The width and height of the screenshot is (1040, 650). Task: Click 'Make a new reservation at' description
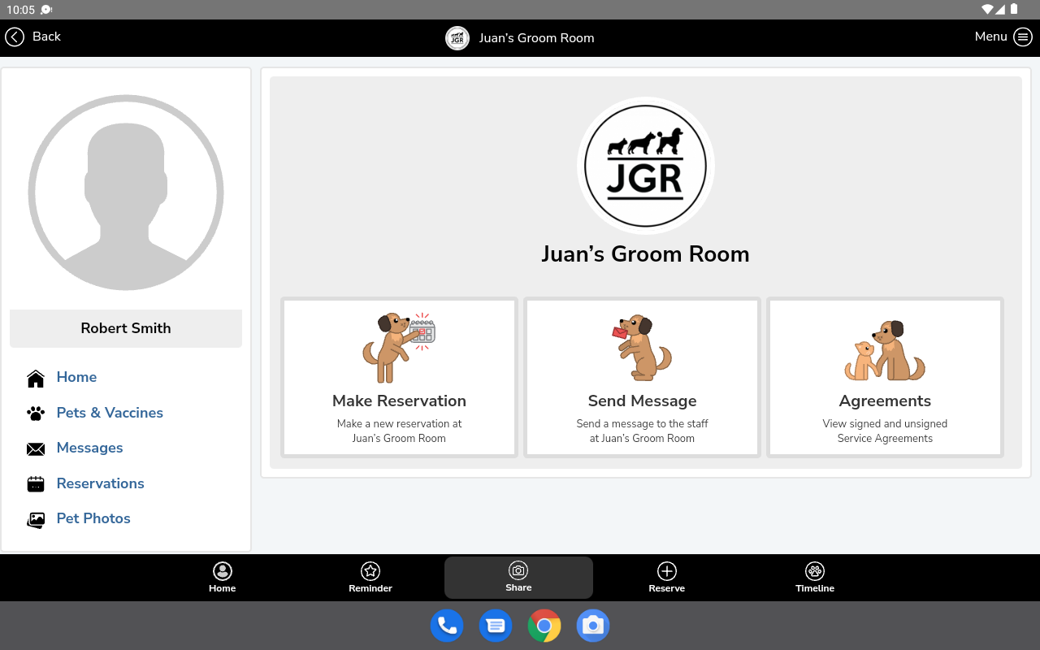click(399, 423)
